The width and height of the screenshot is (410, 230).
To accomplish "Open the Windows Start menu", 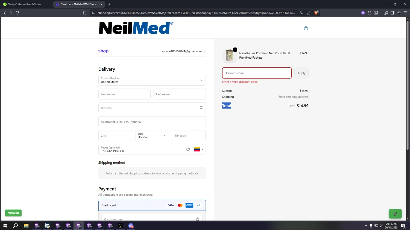I will [x=5, y=226].
